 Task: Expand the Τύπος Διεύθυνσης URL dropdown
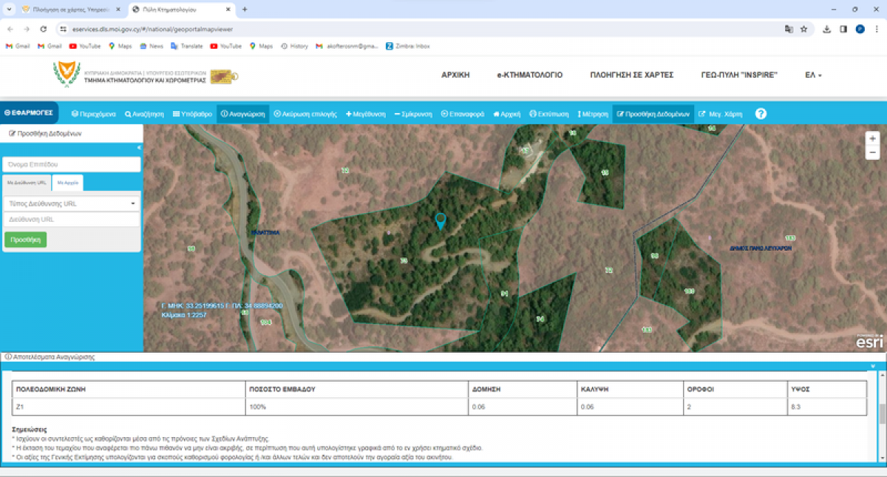(x=71, y=203)
